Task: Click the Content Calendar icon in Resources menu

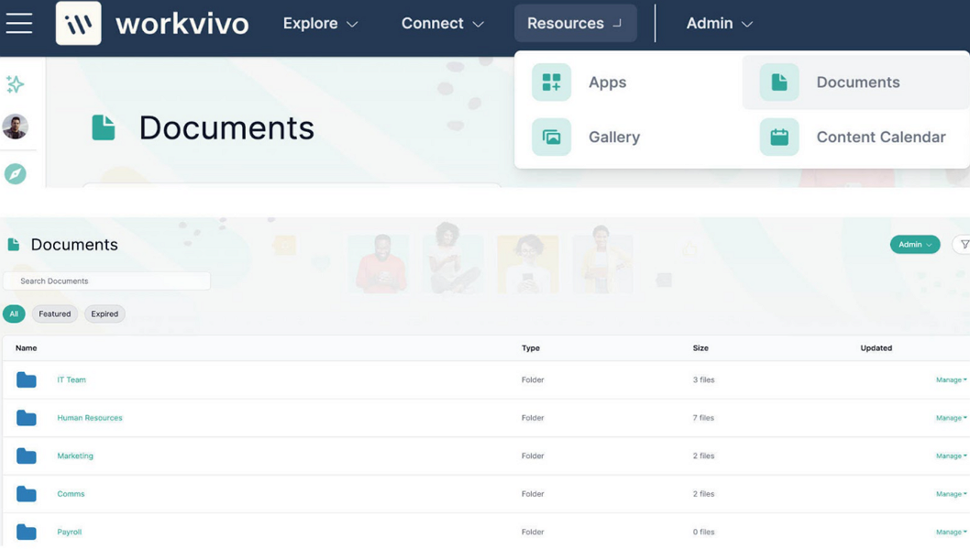Action: point(779,137)
